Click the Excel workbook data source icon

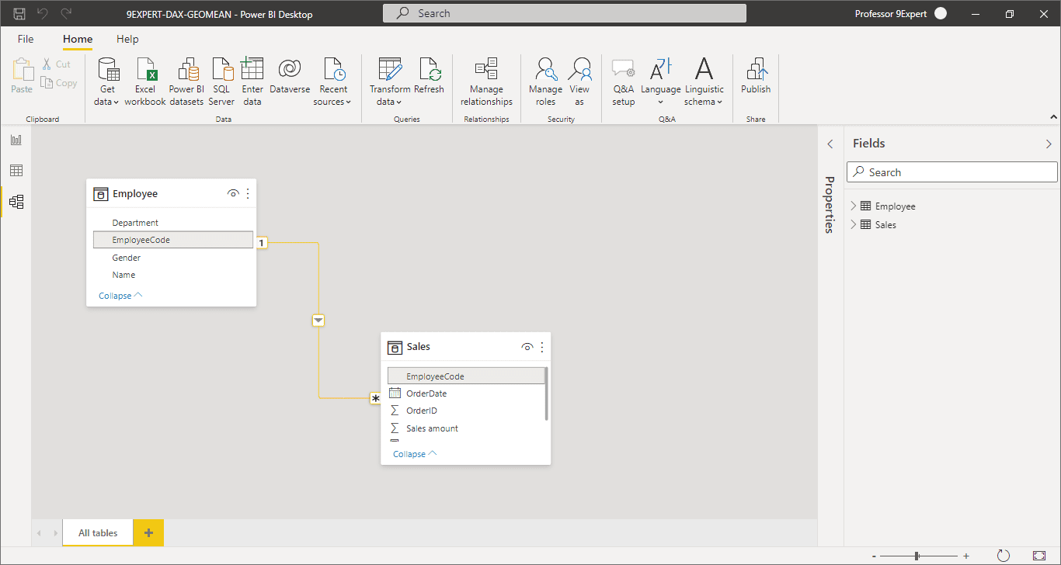[145, 81]
